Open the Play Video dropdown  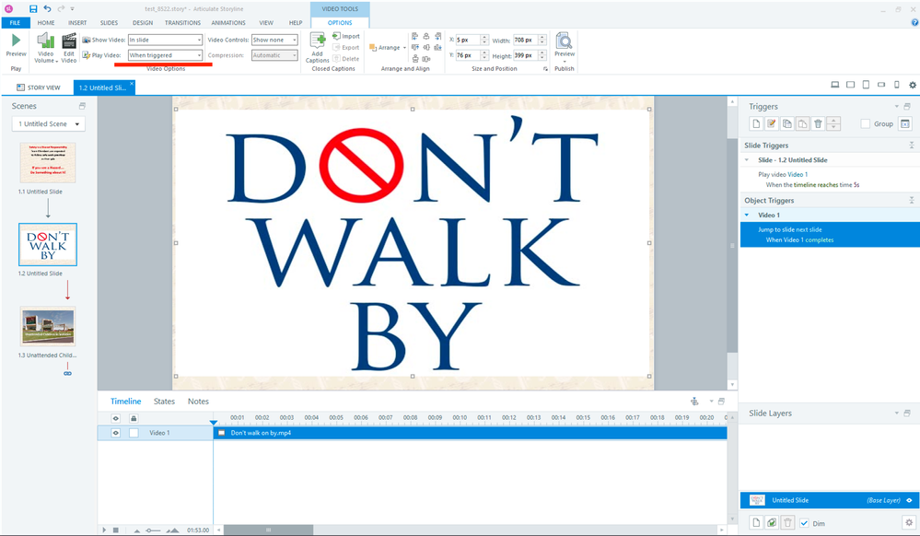pyautogui.click(x=165, y=55)
